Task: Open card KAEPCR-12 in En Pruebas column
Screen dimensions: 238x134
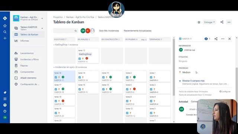Action: tap(136, 112)
